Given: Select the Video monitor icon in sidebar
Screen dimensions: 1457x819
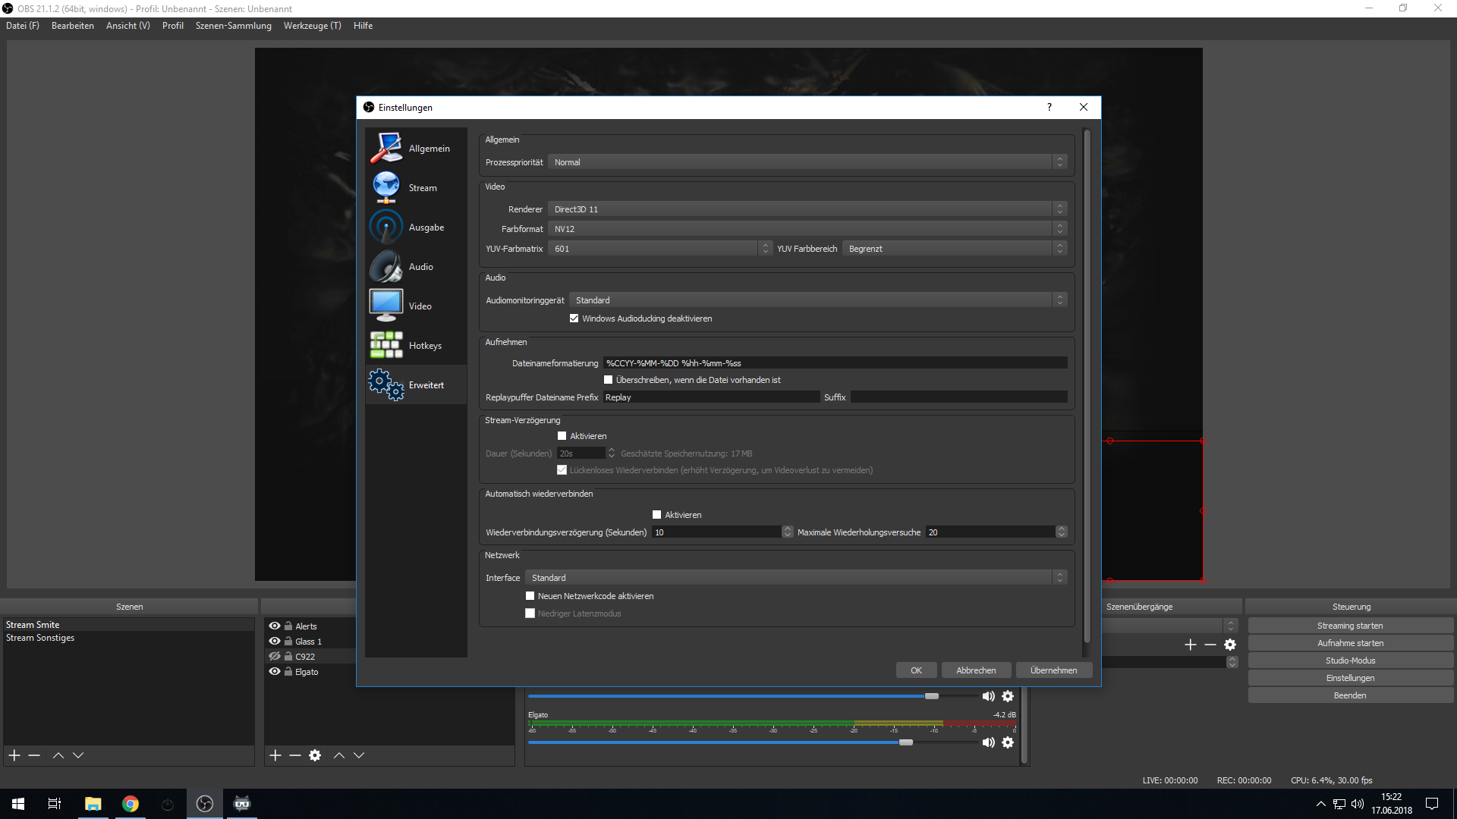Looking at the screenshot, I should pyautogui.click(x=386, y=306).
